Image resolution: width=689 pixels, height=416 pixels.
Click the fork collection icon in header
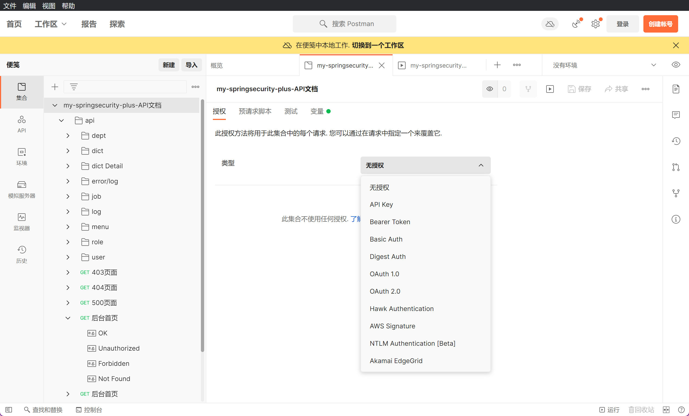[528, 89]
